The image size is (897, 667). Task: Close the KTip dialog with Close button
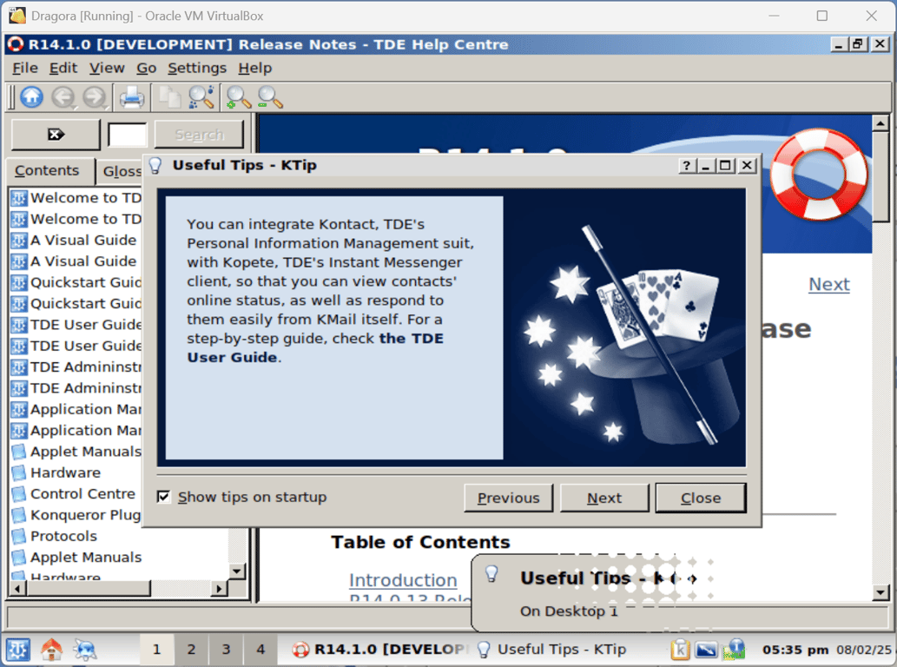coord(701,498)
